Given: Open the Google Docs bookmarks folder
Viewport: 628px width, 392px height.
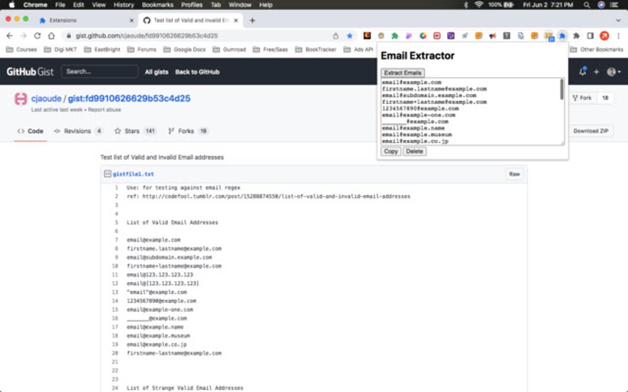Looking at the screenshot, I should pos(185,50).
